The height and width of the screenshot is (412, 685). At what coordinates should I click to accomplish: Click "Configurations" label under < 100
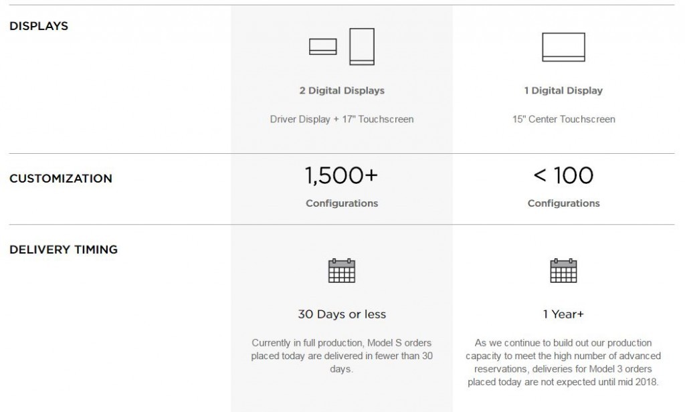click(563, 203)
